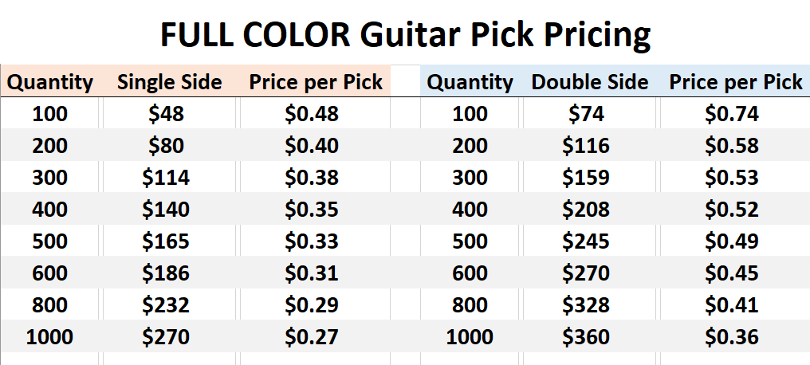The height and width of the screenshot is (365, 810).
Task: Select the $245 double side cell
Action: pos(586,241)
